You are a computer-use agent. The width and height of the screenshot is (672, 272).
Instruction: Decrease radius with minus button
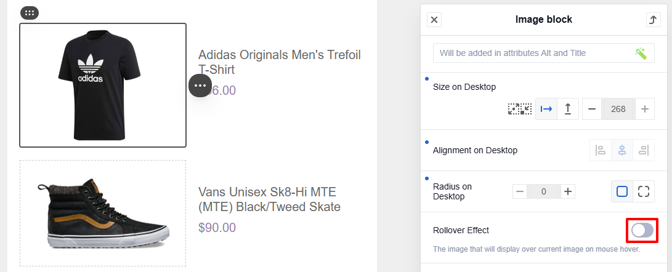[520, 191]
